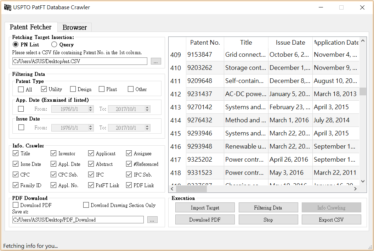374x251 pixels.
Task: Toggle the Title crawler checkbox
Action: click(16, 153)
